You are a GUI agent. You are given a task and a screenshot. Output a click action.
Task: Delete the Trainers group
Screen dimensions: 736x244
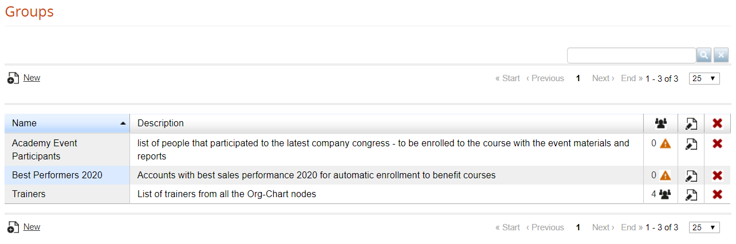pyautogui.click(x=717, y=194)
